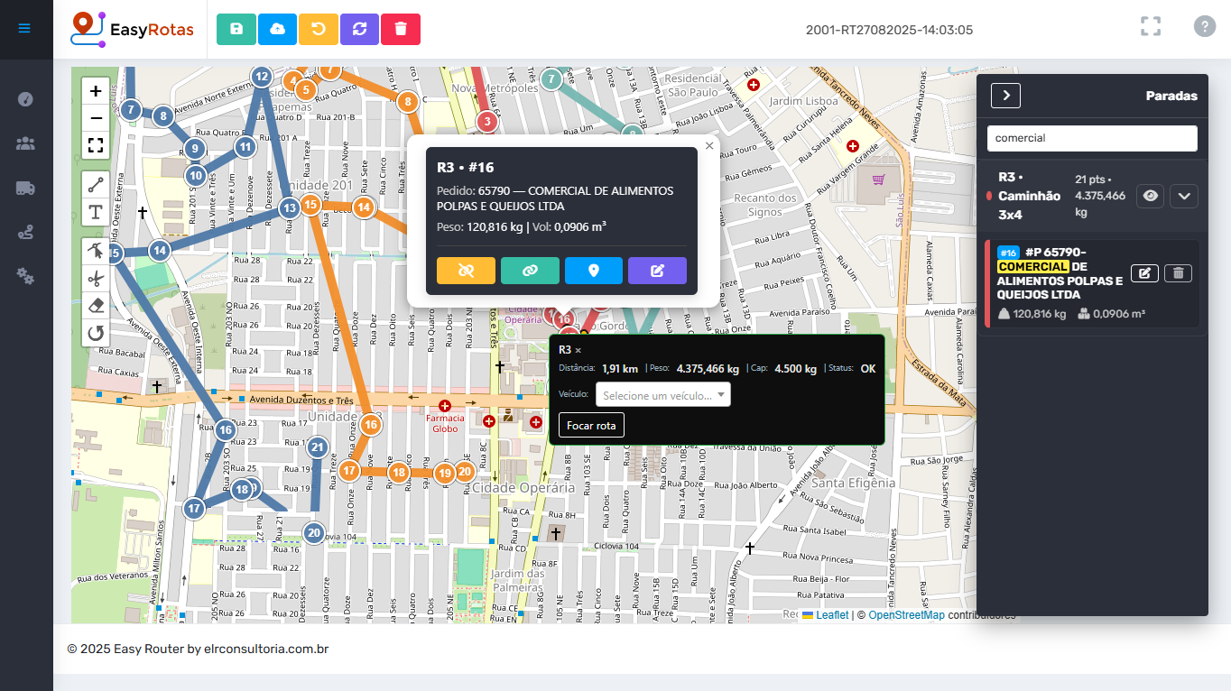Click the green save button in the toolbar
Screen dimensions: 1231x691
pyautogui.click(x=236, y=29)
